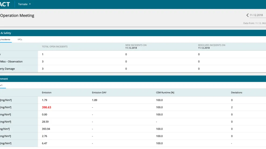Image resolution: width=266 pixels, height=149 pixels.
Task: Click the previous date chevron arrow
Action: [247, 15]
